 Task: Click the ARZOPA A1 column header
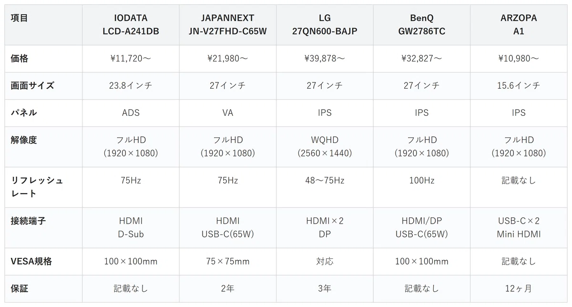(519, 25)
